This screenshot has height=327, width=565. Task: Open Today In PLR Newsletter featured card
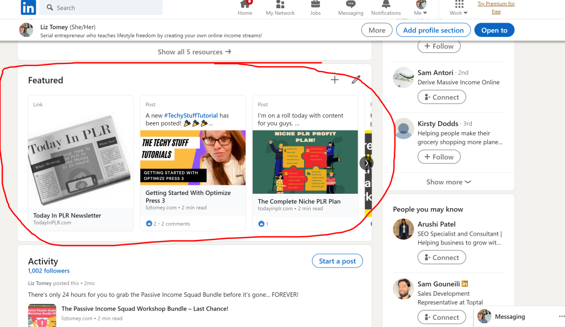coord(81,163)
